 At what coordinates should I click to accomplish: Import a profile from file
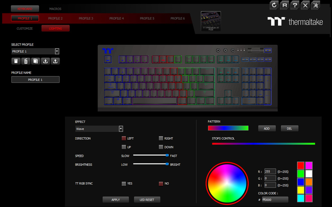pyautogui.click(x=45, y=61)
